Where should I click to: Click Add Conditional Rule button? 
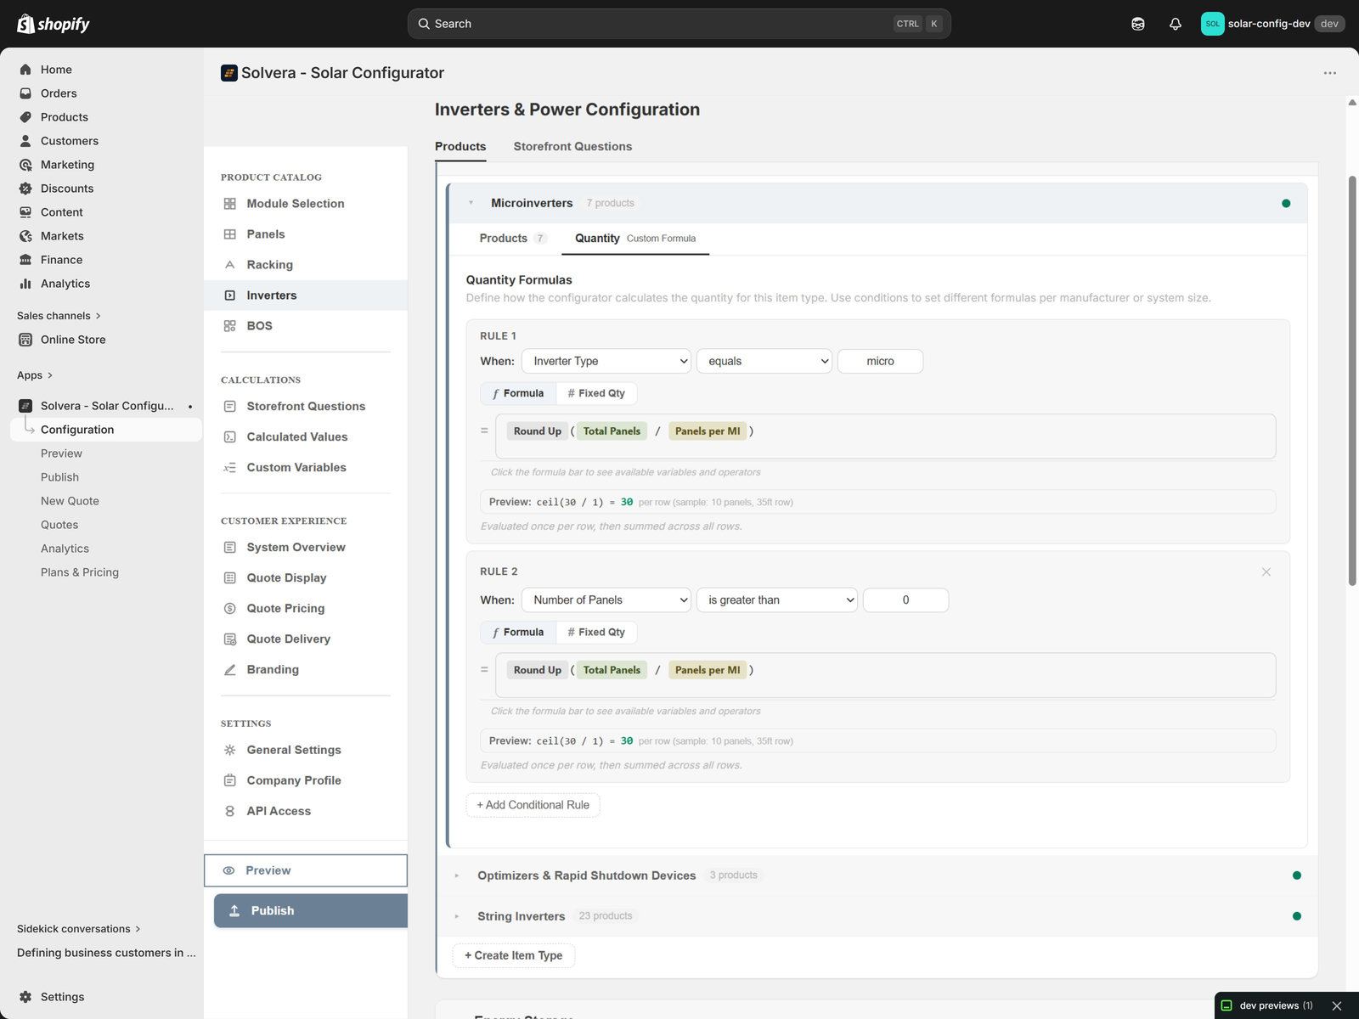(x=533, y=805)
